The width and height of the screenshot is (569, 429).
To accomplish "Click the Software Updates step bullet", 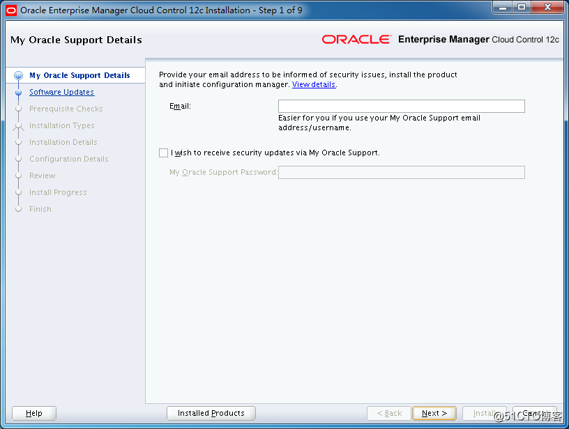I will (x=19, y=93).
